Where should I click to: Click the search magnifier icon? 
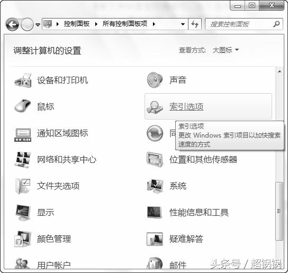(276, 24)
